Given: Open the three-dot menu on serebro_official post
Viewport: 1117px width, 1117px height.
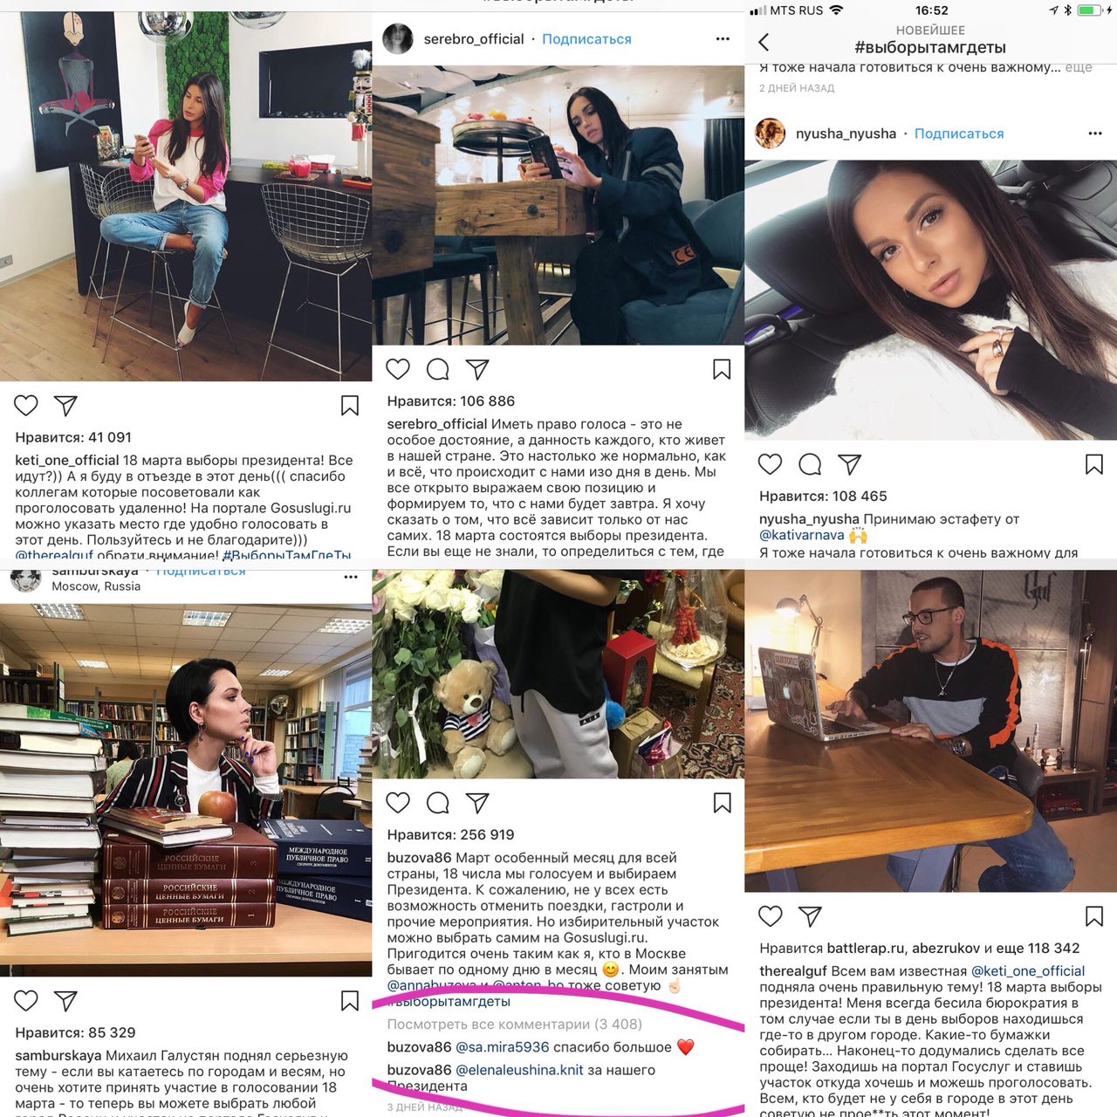Looking at the screenshot, I should point(723,38).
